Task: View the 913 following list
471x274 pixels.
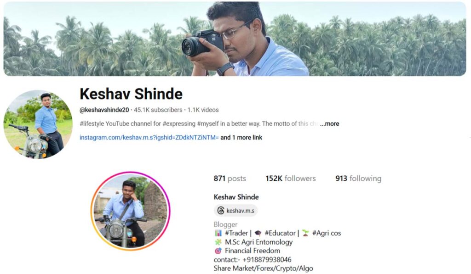Action: (x=358, y=179)
